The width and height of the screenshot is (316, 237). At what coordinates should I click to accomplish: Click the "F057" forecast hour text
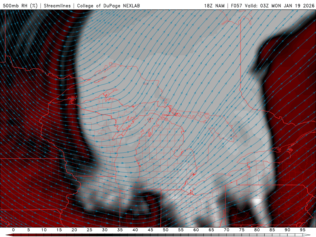(x=237, y=6)
